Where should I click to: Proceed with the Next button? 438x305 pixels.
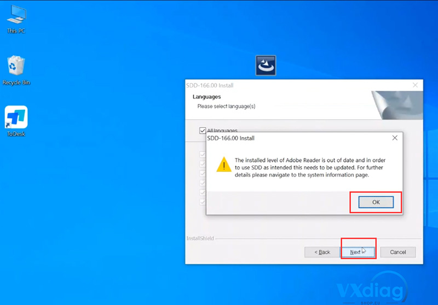coord(358,252)
